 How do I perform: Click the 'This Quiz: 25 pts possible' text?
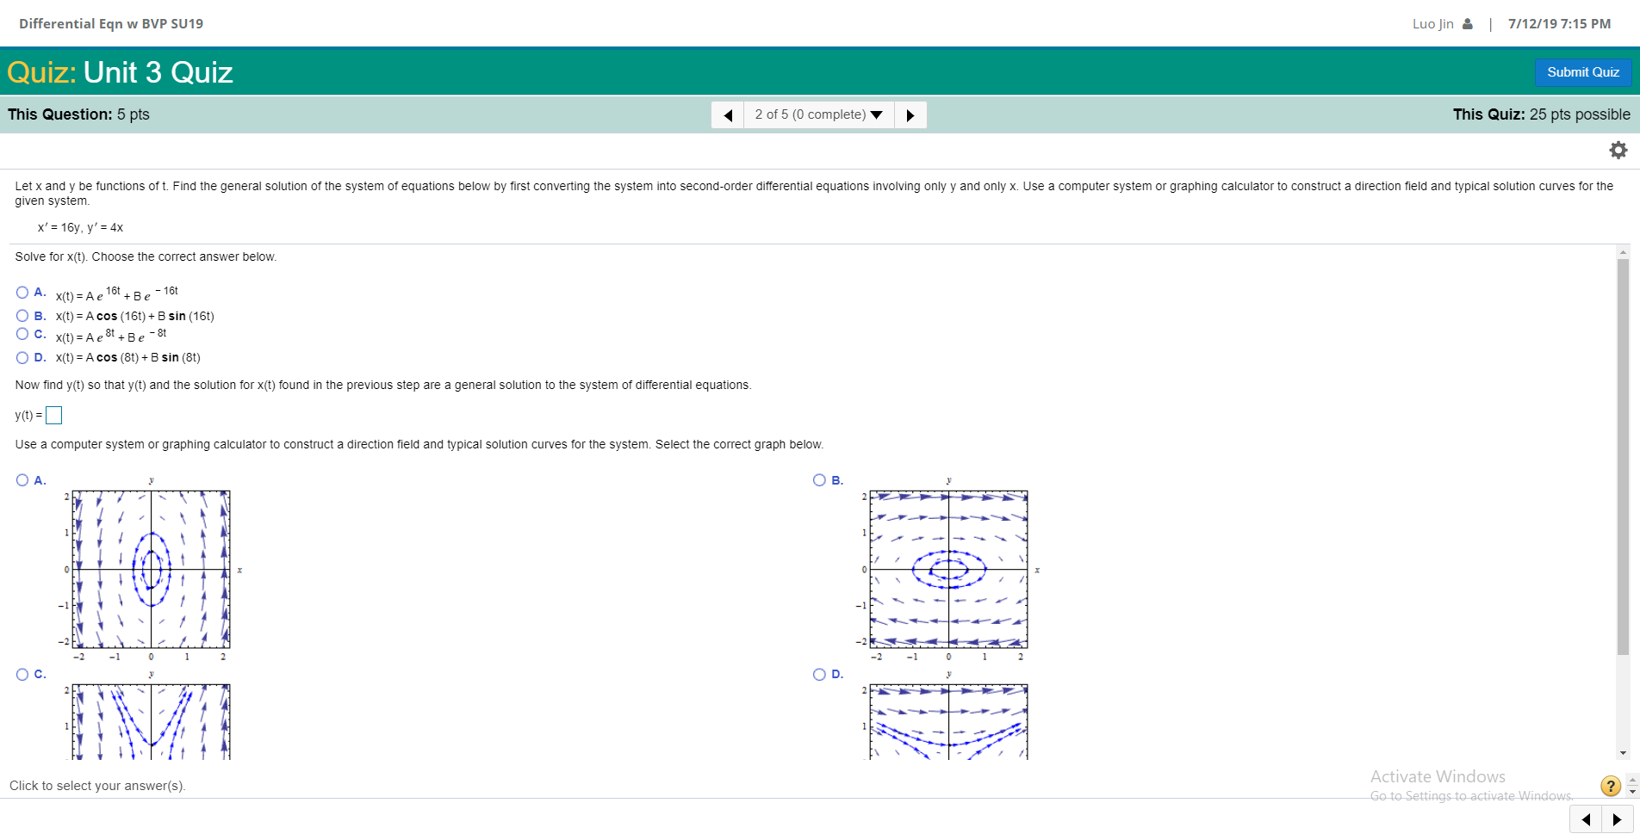[x=1541, y=114]
